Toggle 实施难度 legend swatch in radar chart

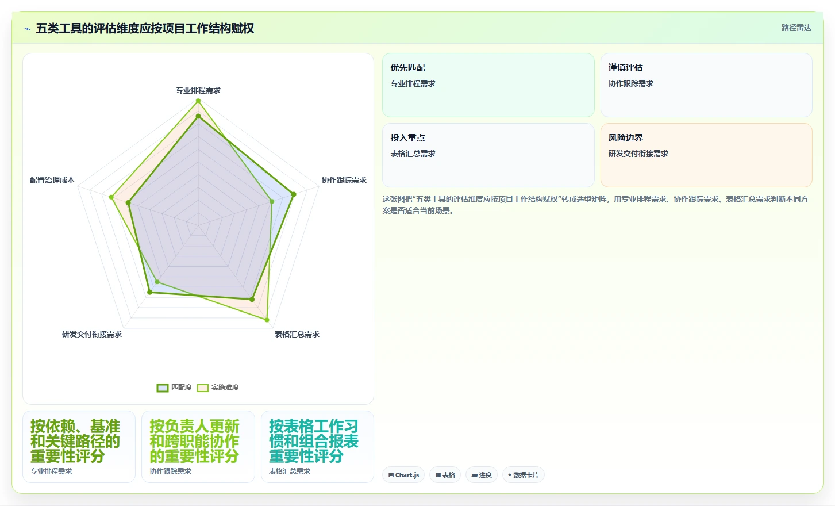coord(203,388)
